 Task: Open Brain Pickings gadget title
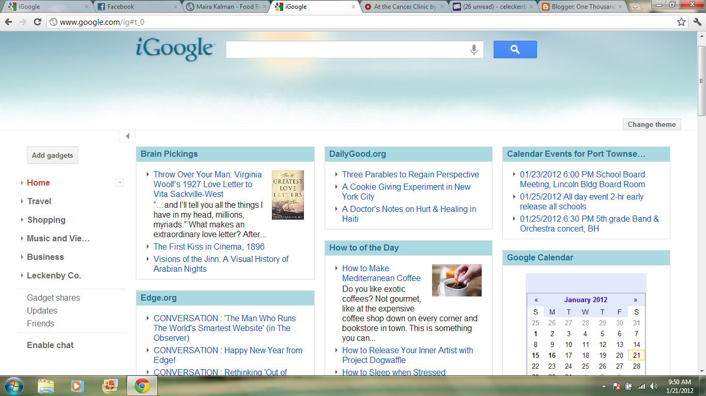(x=169, y=154)
